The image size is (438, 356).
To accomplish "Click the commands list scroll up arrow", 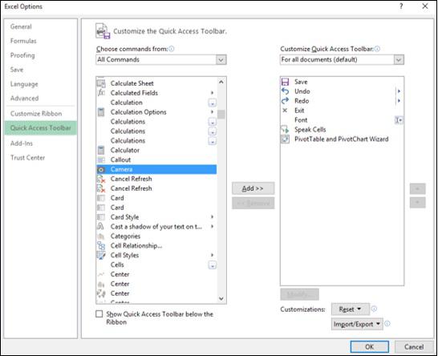I will coord(221,82).
